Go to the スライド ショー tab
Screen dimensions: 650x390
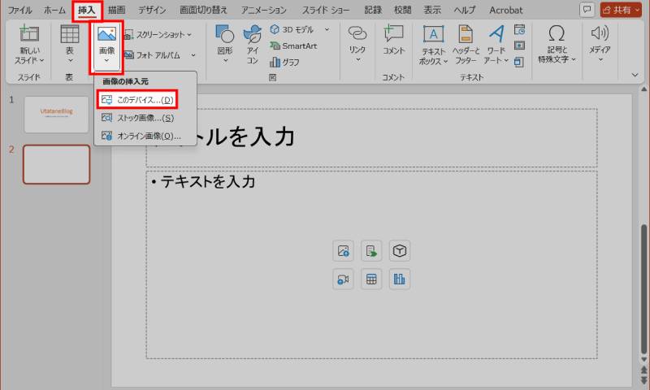(x=326, y=10)
